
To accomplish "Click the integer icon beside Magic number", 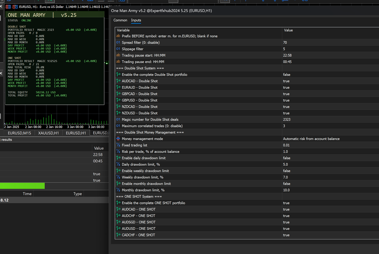I will click(x=118, y=120).
